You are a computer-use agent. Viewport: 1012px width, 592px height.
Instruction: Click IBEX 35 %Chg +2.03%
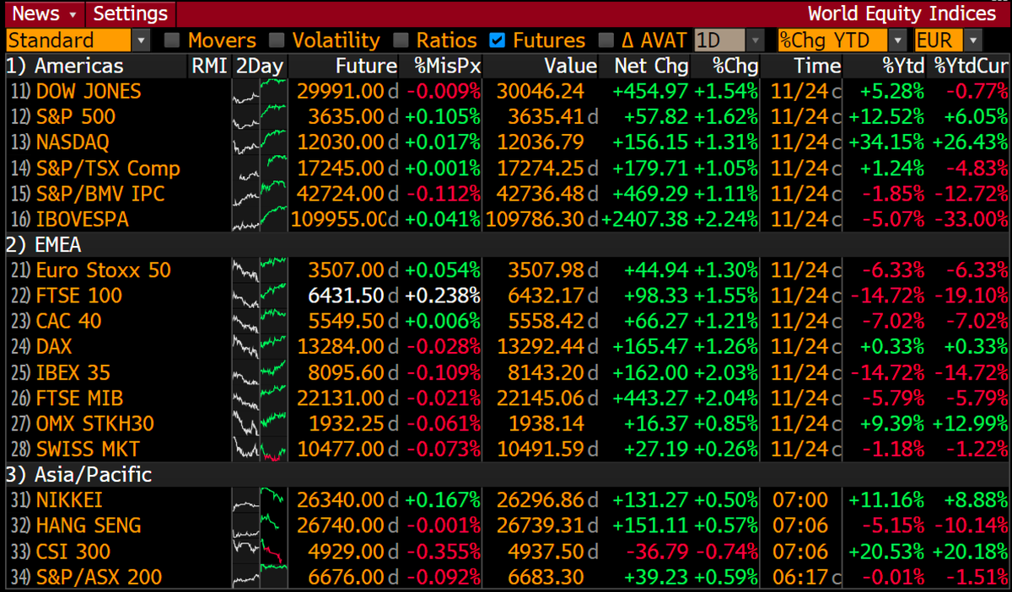pos(725,372)
